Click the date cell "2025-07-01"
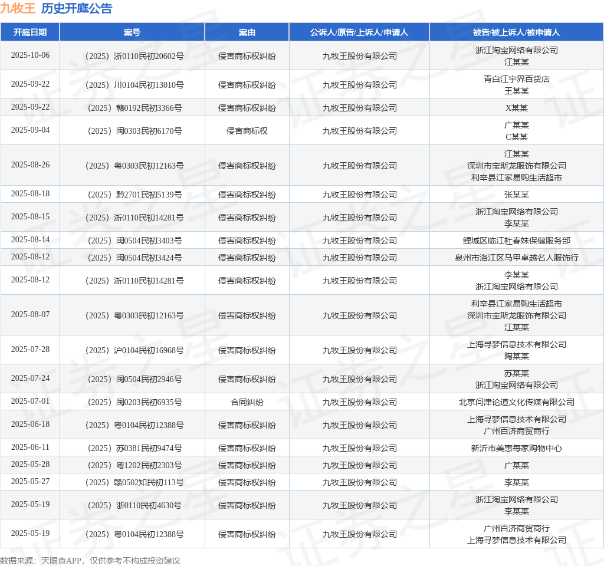 (30, 401)
